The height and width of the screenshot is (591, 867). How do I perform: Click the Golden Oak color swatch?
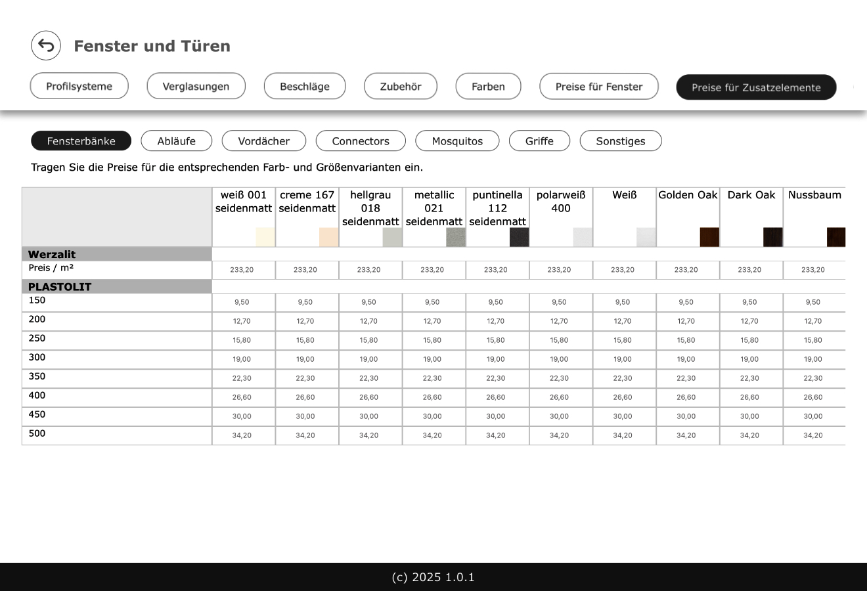pos(711,237)
